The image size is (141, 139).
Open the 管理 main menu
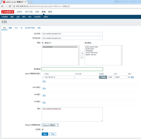(x=50, y=12)
